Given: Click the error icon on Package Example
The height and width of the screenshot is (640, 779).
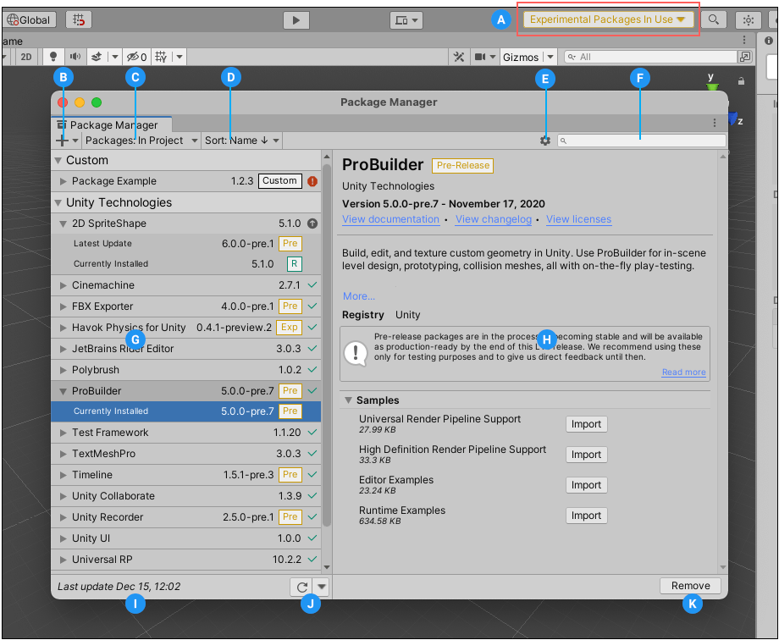Looking at the screenshot, I should tap(312, 181).
